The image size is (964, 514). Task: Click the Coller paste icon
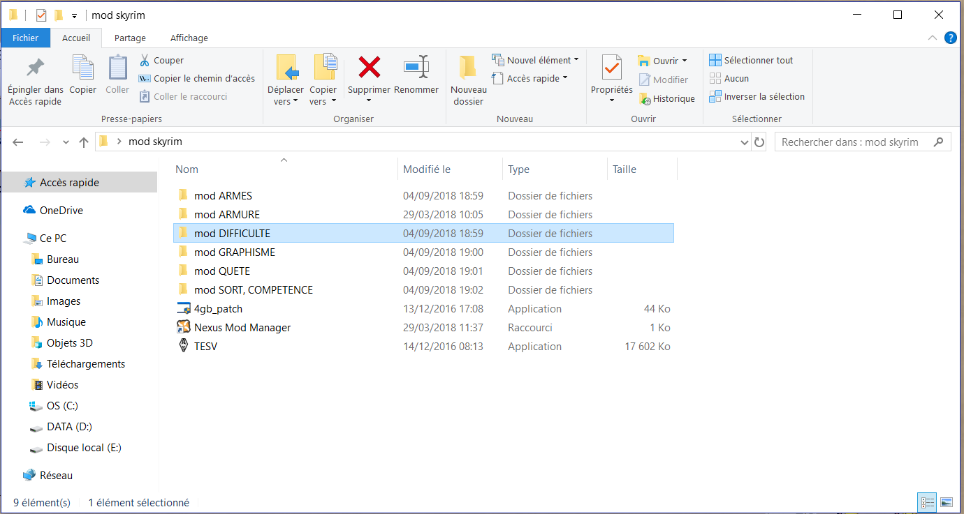click(x=117, y=68)
